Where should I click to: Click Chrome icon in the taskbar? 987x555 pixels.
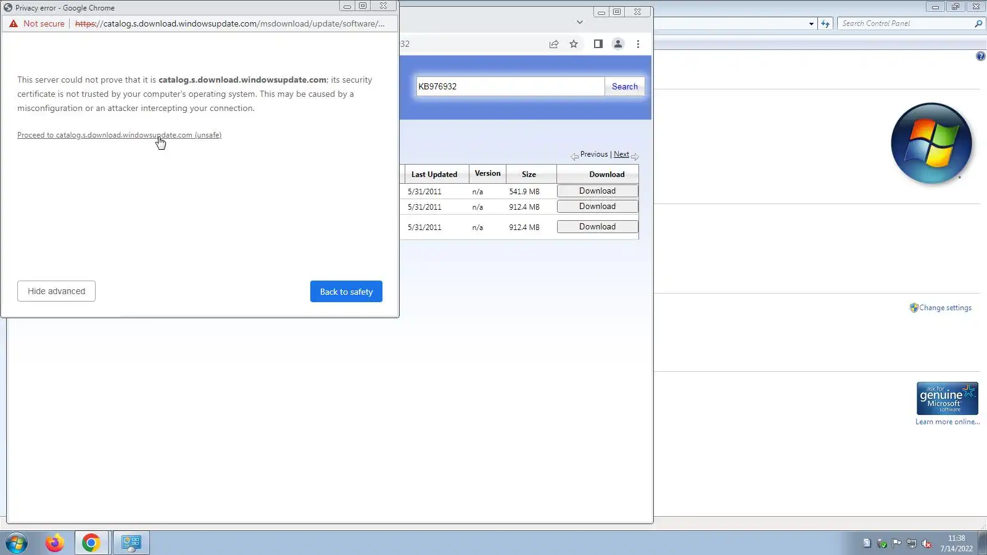click(91, 543)
